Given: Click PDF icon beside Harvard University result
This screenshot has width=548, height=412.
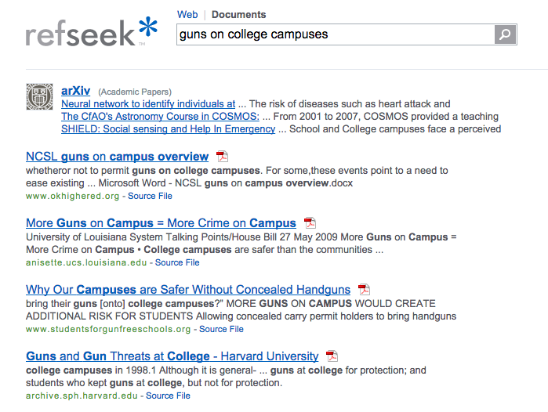Looking at the screenshot, I should [x=332, y=356].
